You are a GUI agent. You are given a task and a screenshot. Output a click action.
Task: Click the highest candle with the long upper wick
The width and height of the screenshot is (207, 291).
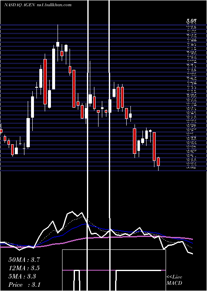[x=58, y=44]
